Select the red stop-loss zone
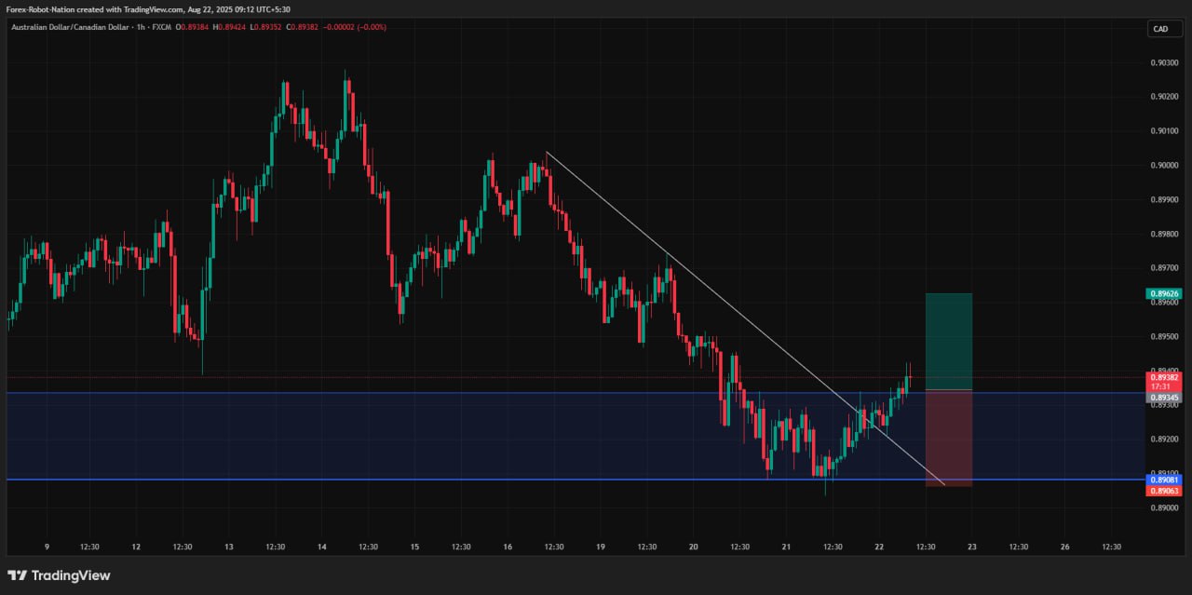This screenshot has height=595, width=1192. click(x=948, y=438)
